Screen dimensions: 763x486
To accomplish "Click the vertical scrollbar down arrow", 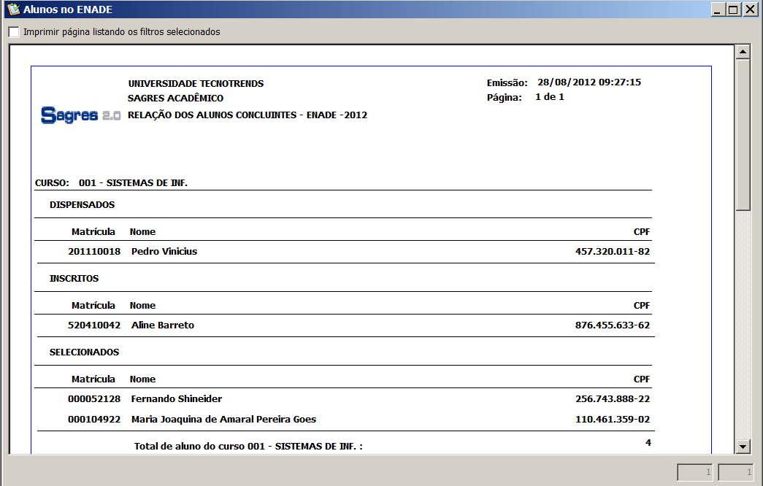I will pos(743,446).
